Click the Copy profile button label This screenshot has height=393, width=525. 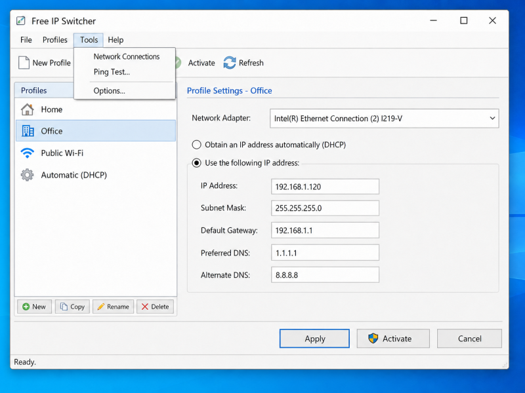[77, 307]
